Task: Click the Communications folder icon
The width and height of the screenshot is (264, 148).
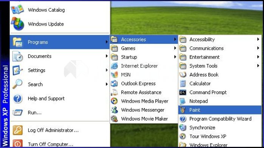Action: pos(183,48)
